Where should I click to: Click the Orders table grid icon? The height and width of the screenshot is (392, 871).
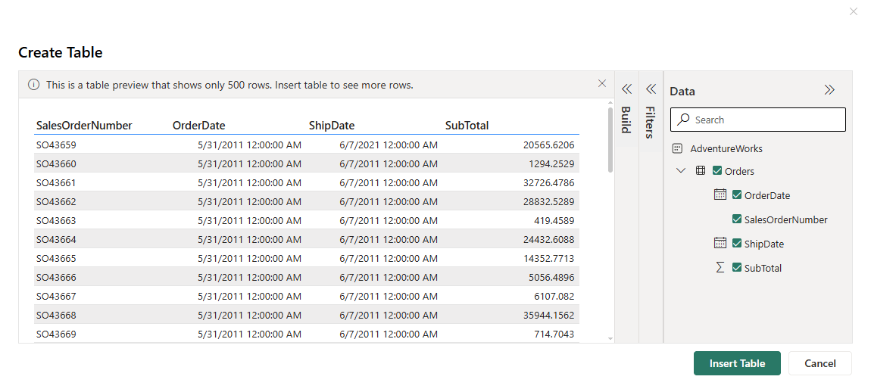click(x=701, y=171)
